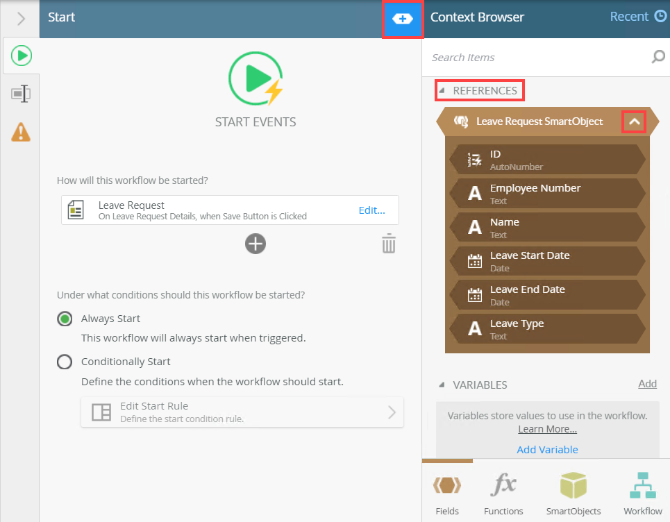The width and height of the screenshot is (670, 522).
Task: Click the search magnifier icon
Action: (658, 57)
